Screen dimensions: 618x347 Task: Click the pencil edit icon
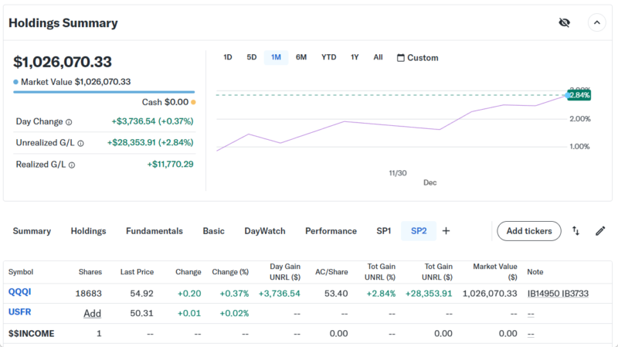[x=600, y=231]
